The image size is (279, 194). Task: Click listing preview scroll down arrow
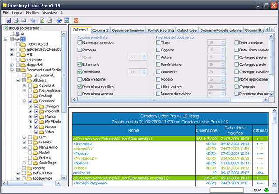(274, 184)
